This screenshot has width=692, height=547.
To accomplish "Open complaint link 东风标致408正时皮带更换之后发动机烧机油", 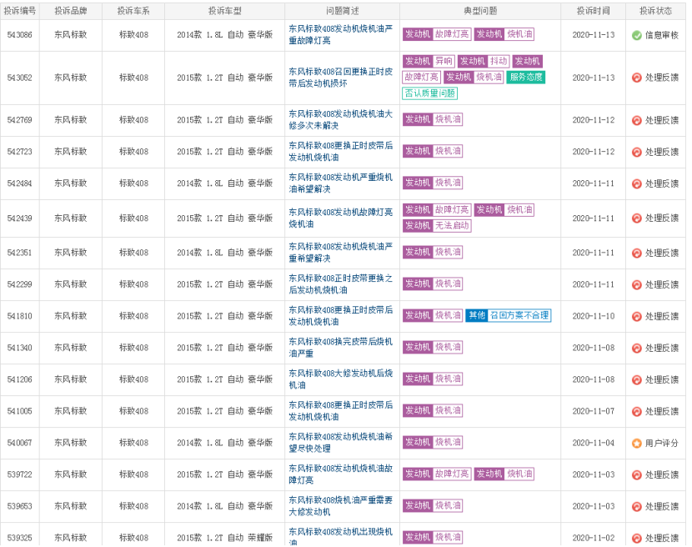I will (x=340, y=284).
